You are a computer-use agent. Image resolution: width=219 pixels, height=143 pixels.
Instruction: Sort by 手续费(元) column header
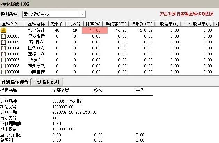pos(116,24)
